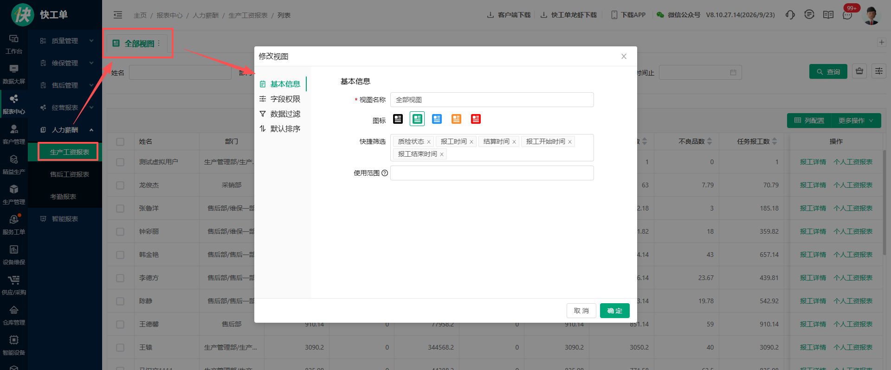The width and height of the screenshot is (891, 370).
Task: Expand the 质量管理 sidebar menu
Action: pos(65,41)
